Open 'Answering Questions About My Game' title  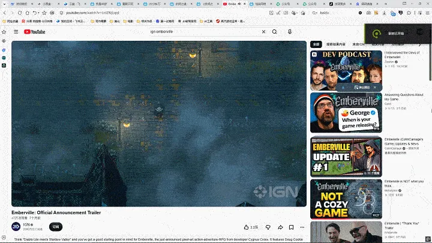click(404, 97)
